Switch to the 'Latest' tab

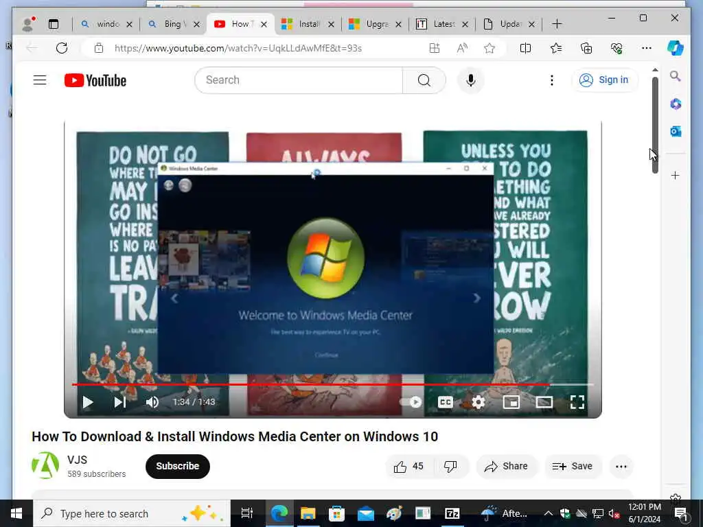441,24
